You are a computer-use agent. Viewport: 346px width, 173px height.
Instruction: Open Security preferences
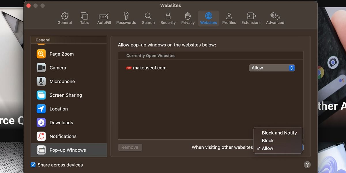click(168, 18)
